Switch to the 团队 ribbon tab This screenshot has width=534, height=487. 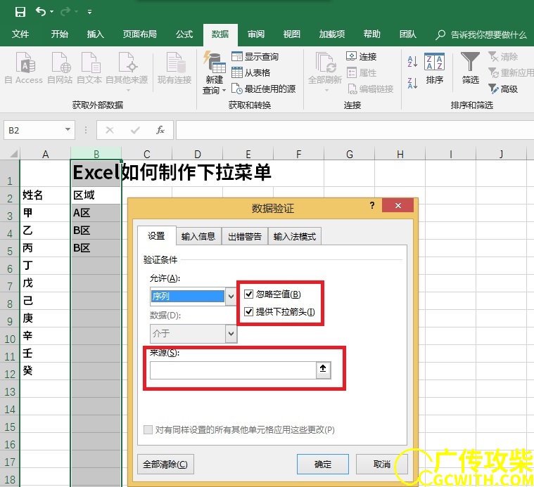pos(407,34)
